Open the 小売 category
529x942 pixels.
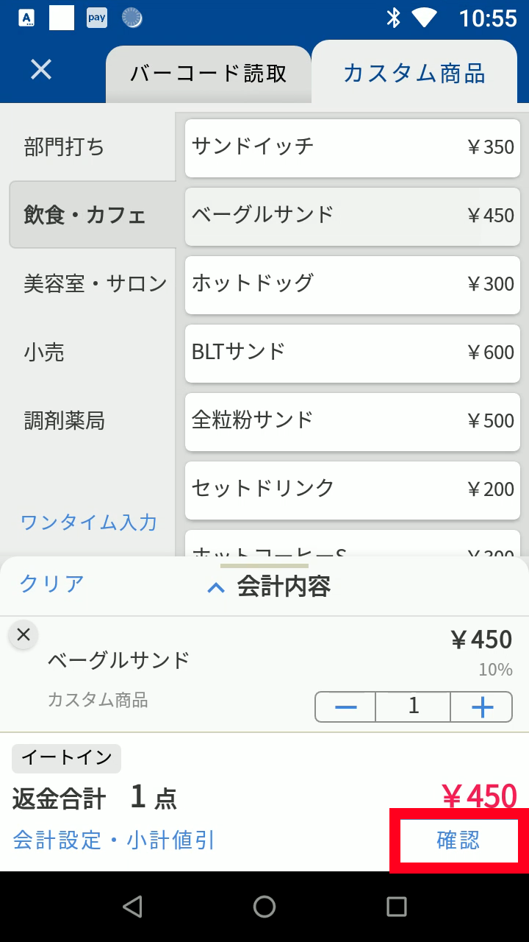point(45,353)
